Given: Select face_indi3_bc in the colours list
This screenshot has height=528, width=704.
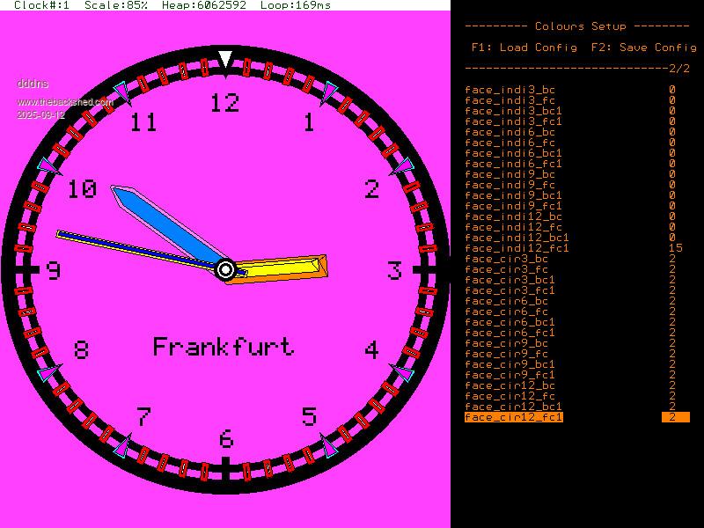Looking at the screenshot, I should click(x=510, y=90).
